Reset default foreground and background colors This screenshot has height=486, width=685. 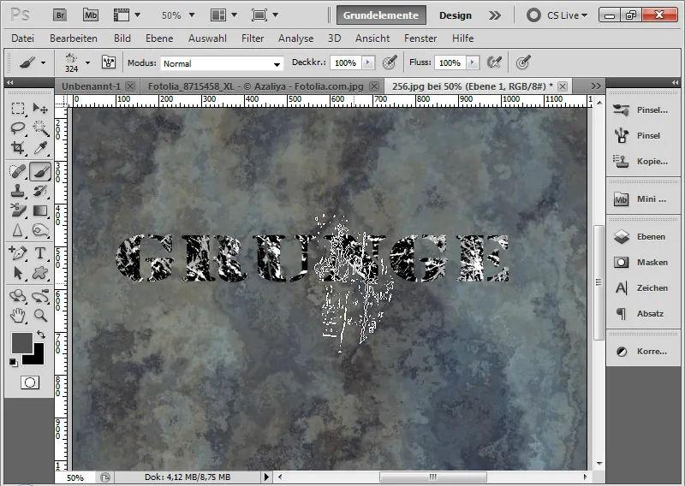pos(14,363)
